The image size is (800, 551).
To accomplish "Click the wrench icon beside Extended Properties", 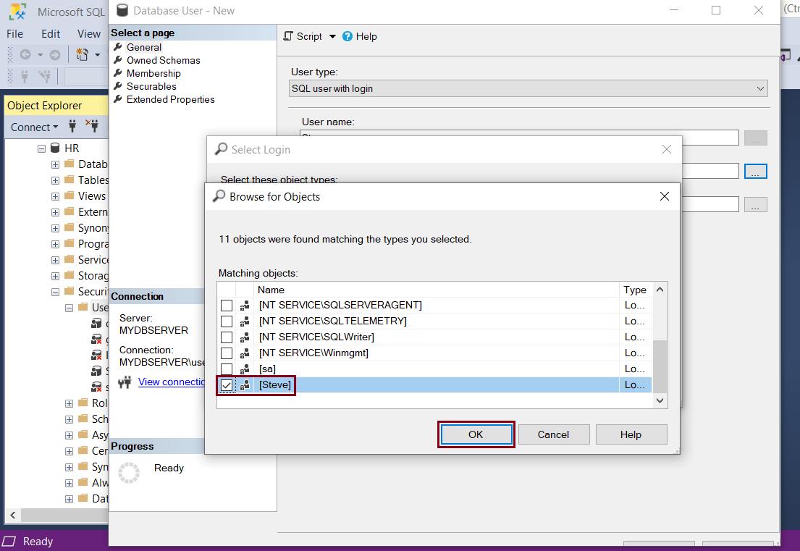I will (117, 99).
